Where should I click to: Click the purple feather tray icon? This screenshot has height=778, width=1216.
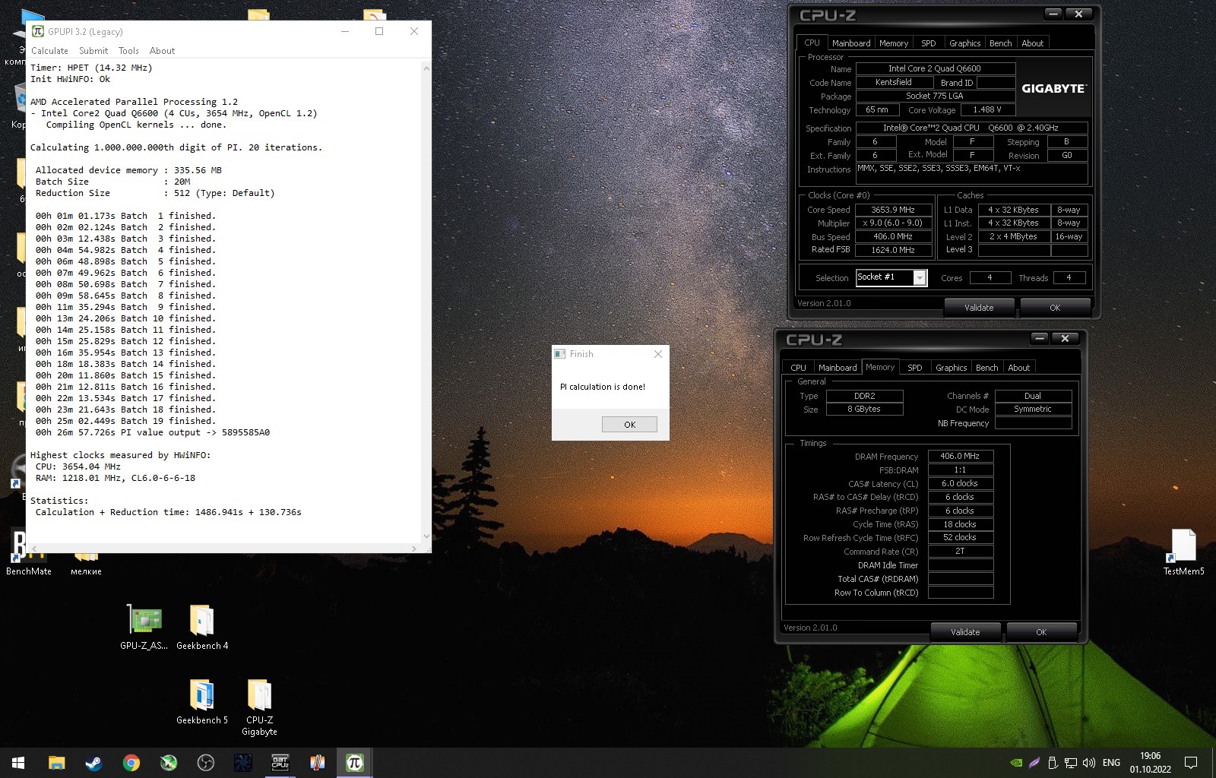coord(1034,763)
